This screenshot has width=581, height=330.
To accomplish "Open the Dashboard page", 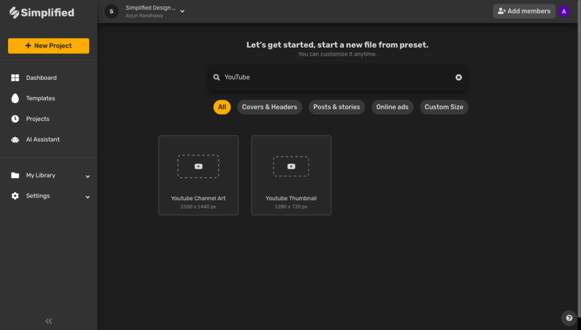I will click(x=41, y=78).
